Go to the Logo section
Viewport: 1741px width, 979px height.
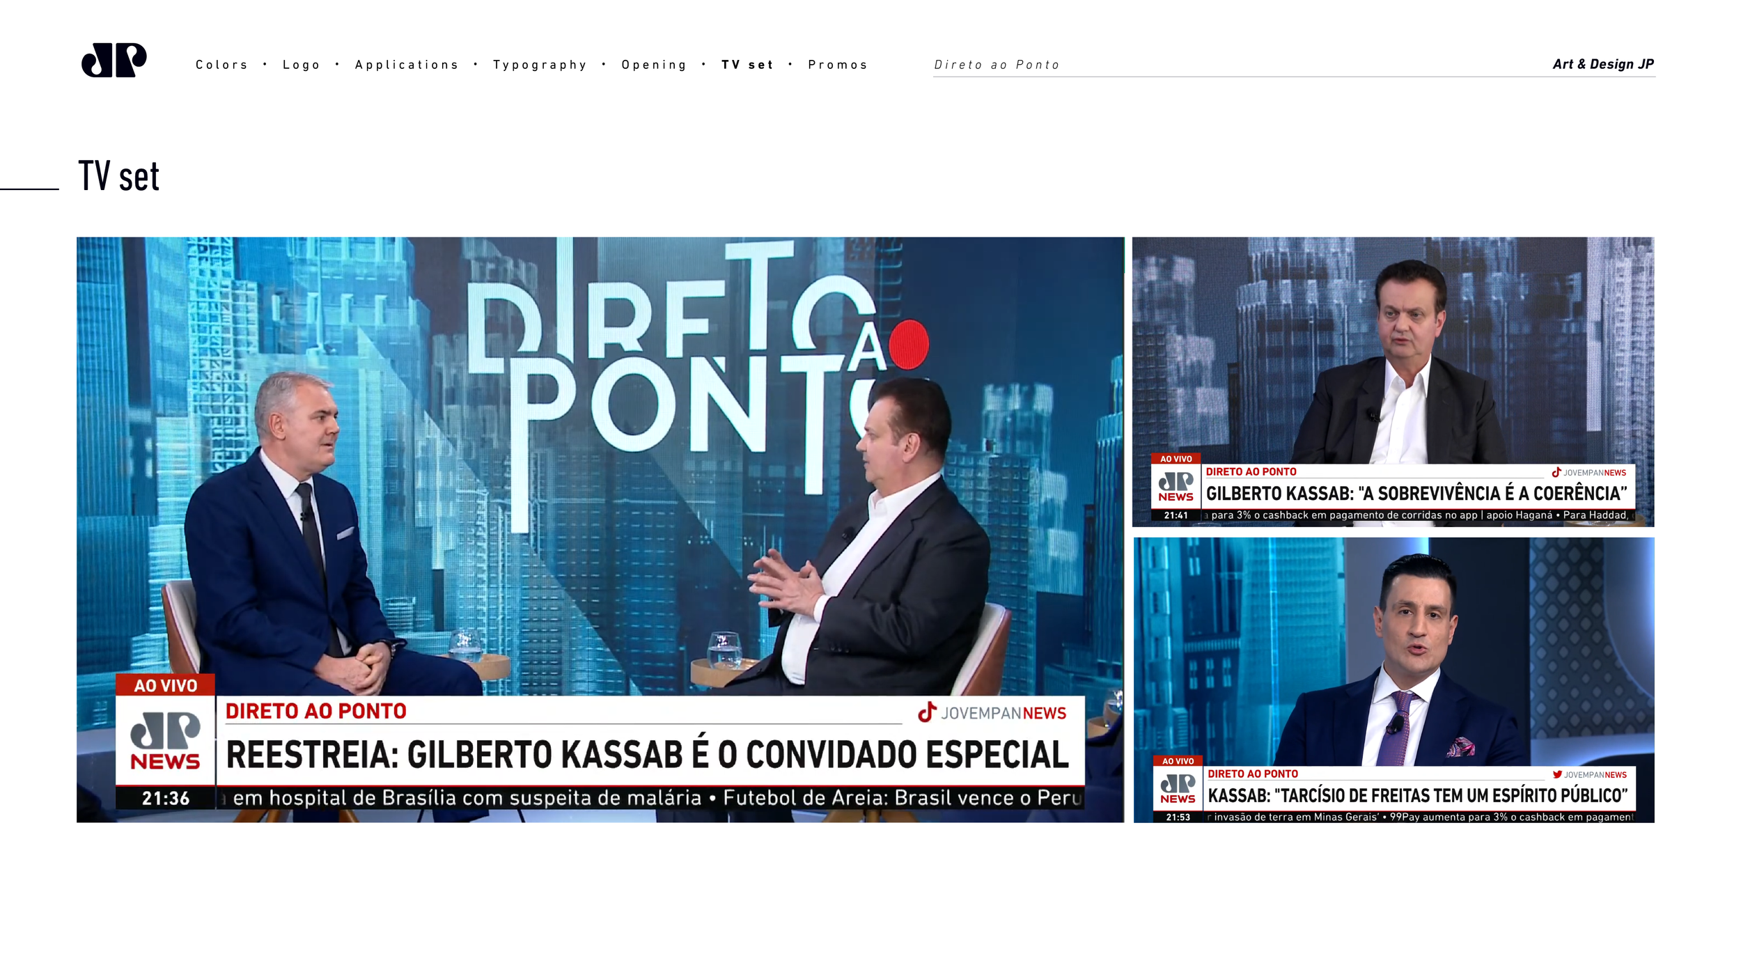(301, 65)
